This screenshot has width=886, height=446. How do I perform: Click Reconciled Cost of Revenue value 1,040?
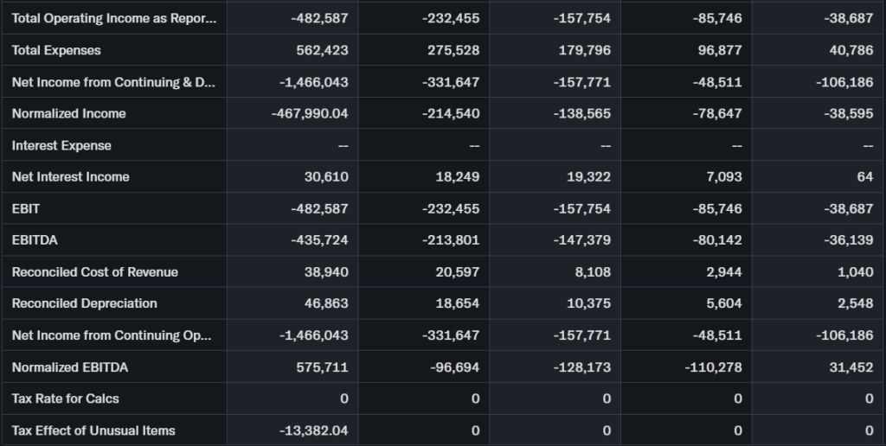point(856,271)
